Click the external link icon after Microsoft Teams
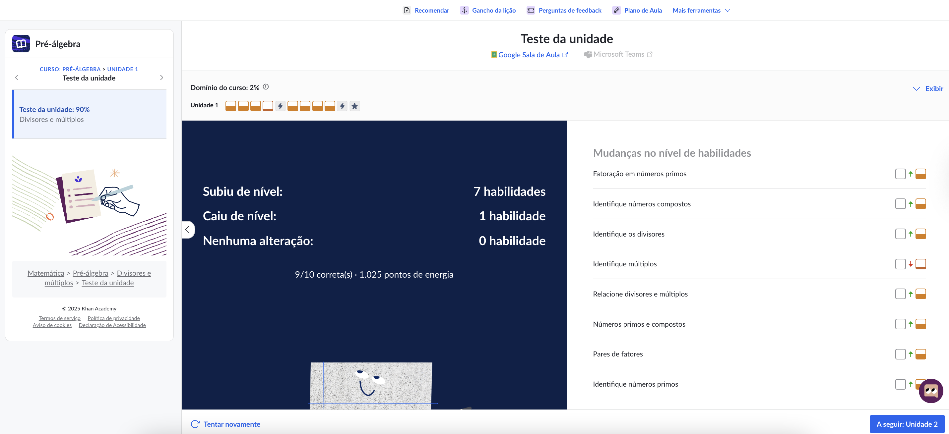 coord(650,54)
